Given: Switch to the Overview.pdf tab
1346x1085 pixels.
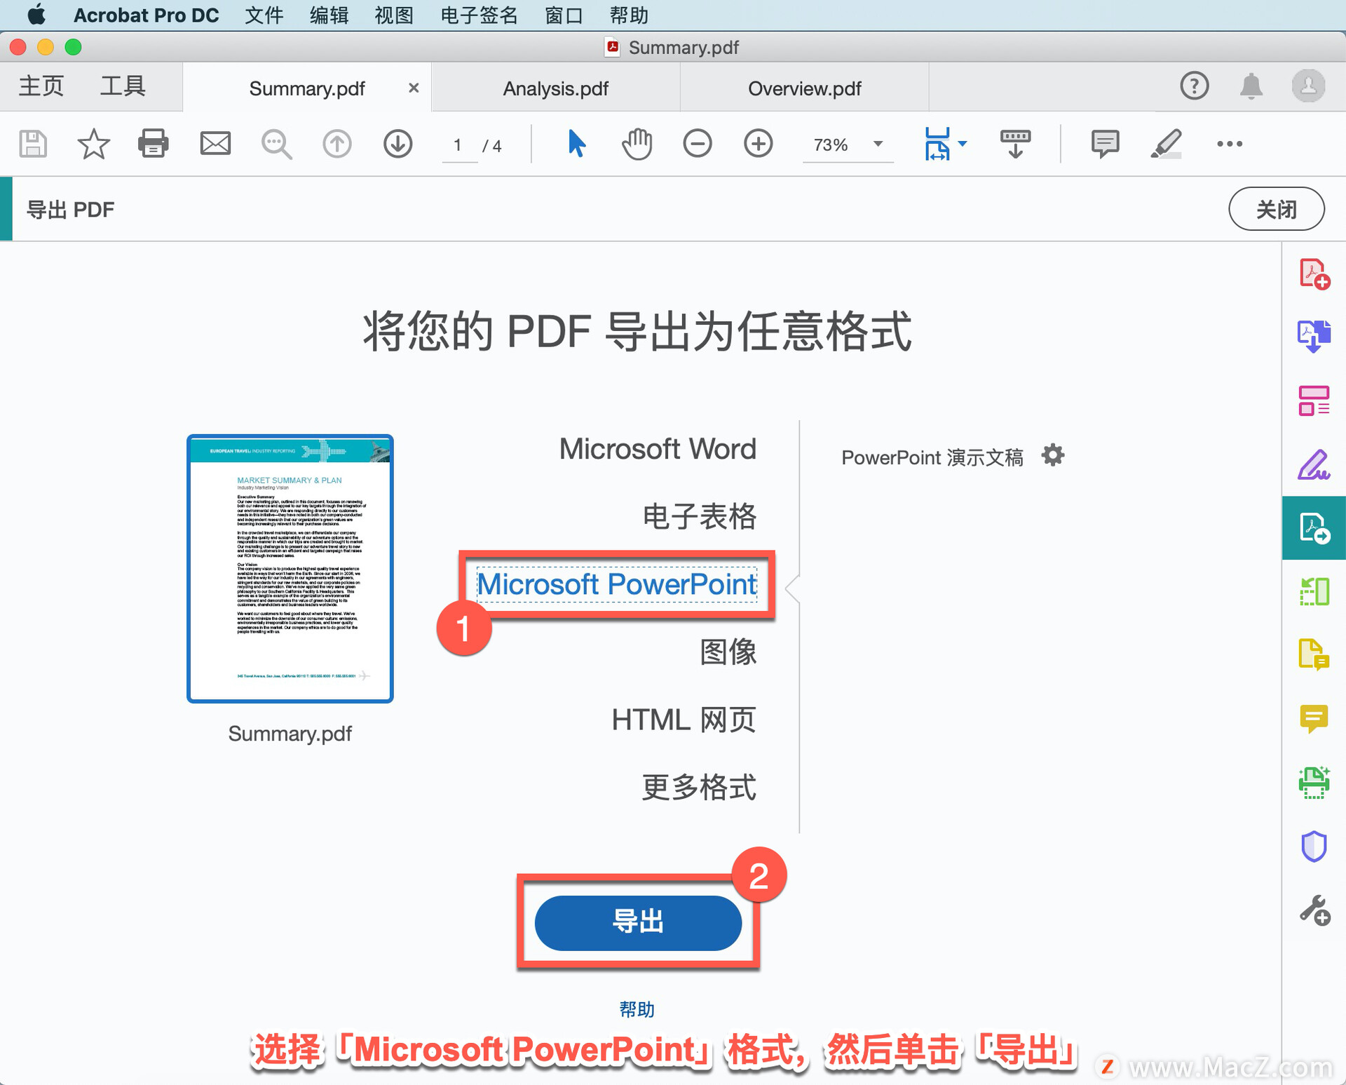Looking at the screenshot, I should [805, 88].
